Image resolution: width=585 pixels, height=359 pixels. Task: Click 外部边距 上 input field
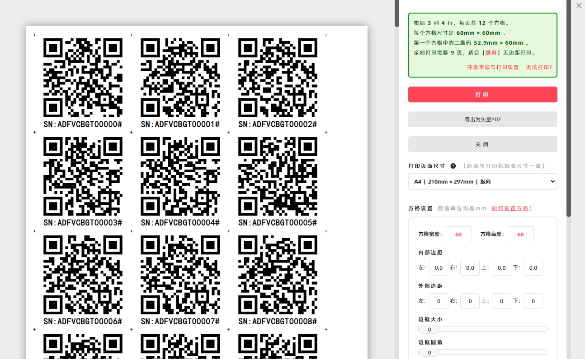[501, 301]
